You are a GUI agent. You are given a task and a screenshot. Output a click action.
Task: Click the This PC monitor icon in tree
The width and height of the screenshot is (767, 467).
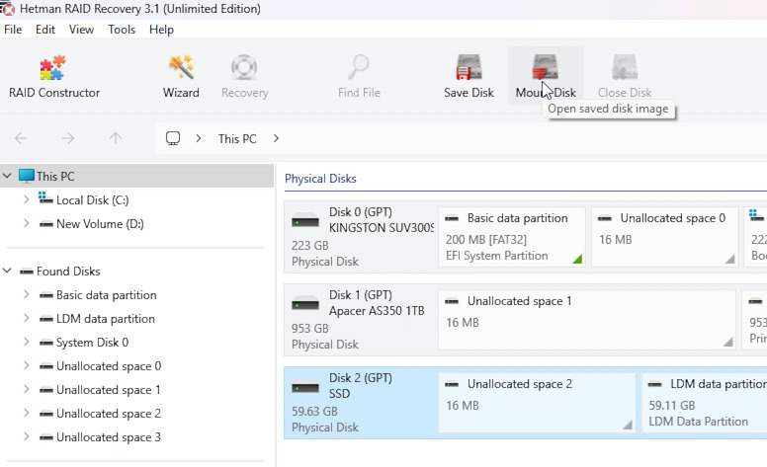[27, 176]
